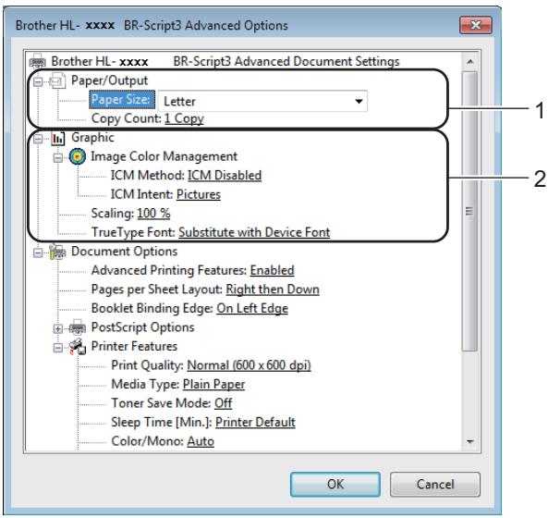The width and height of the screenshot is (548, 518).
Task: Collapse the Graphic tree node
Action: (38, 139)
